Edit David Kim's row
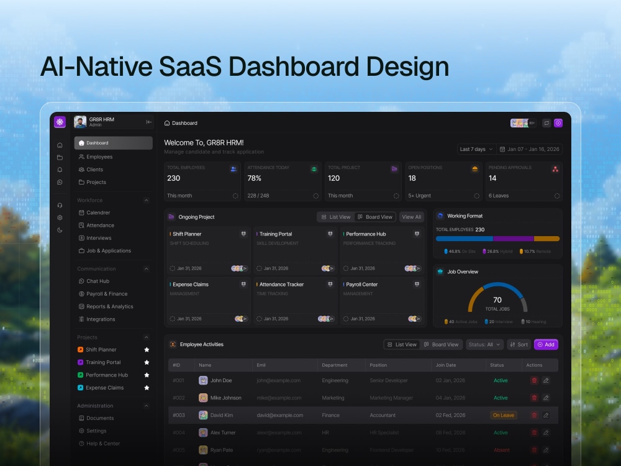 coord(546,415)
